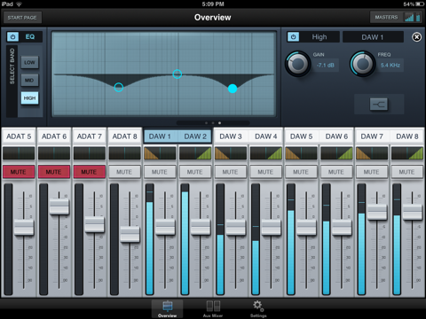Go to the START PAGE
426x319 pixels.
pos(22,18)
